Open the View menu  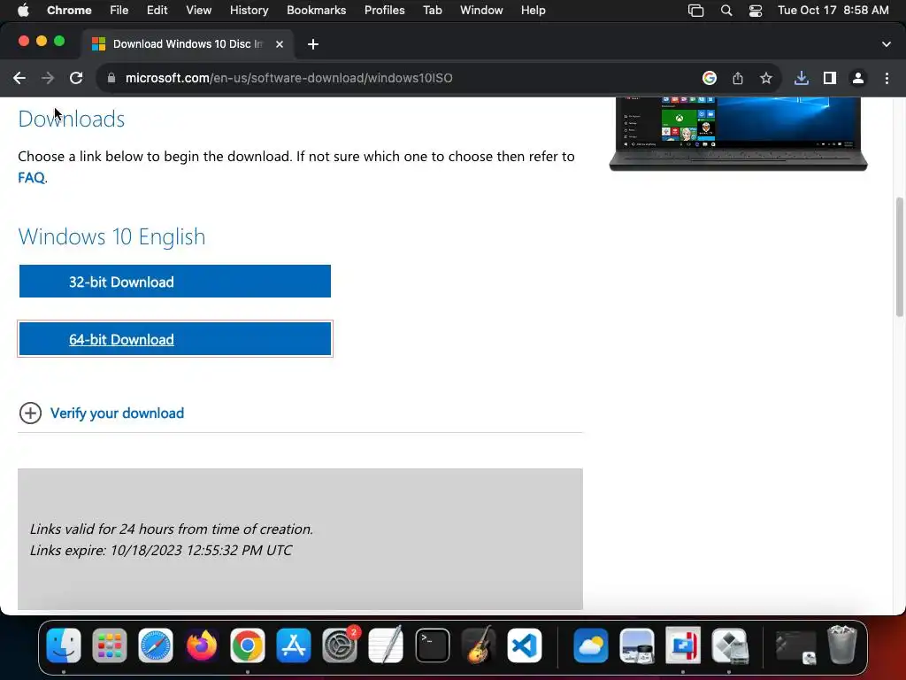[199, 11]
